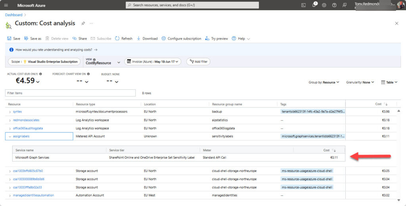Screen dimensions: 406x206
Task: Open the CostByResource view dropdown
Action: coord(103,61)
